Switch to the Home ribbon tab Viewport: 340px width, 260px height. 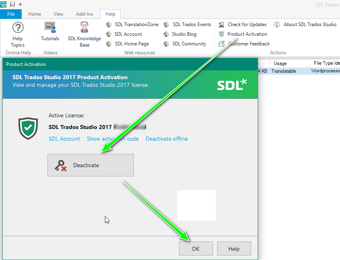tap(35, 14)
